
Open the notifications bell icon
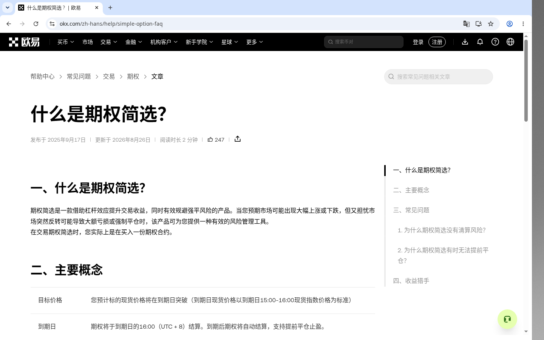click(480, 42)
